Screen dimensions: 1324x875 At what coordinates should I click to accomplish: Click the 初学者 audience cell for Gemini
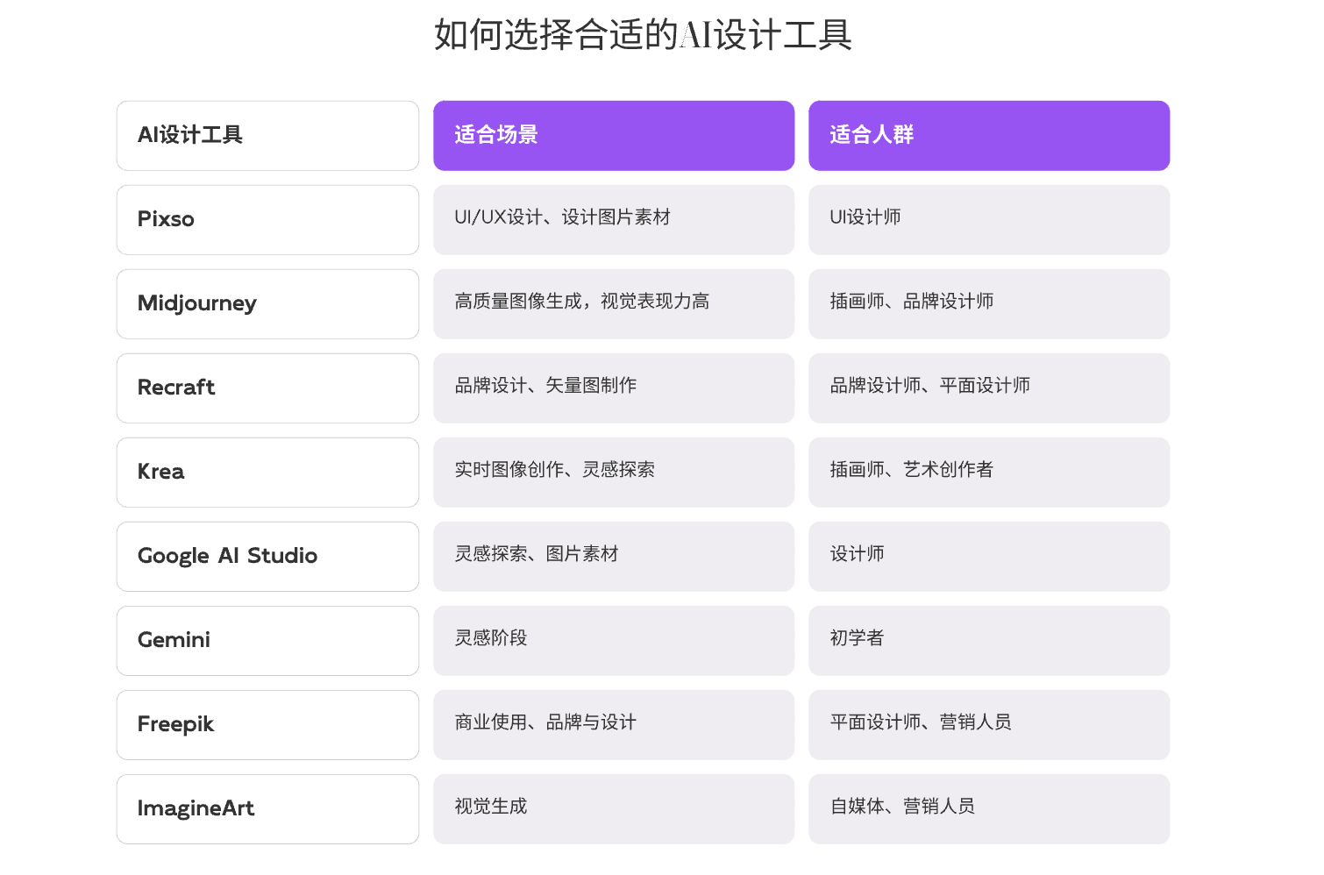989,640
